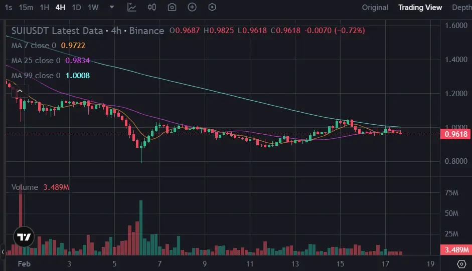
Task: Click the 1.2000 price axis label
Action: click(x=456, y=94)
